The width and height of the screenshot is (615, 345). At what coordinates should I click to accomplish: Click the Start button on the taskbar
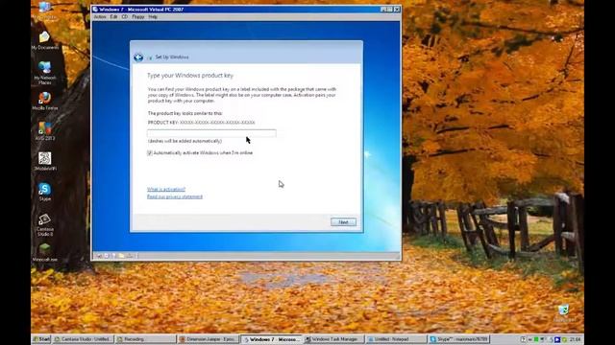click(x=41, y=339)
